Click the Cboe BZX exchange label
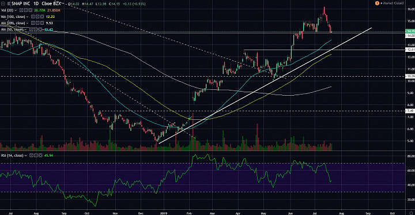 [51, 3]
